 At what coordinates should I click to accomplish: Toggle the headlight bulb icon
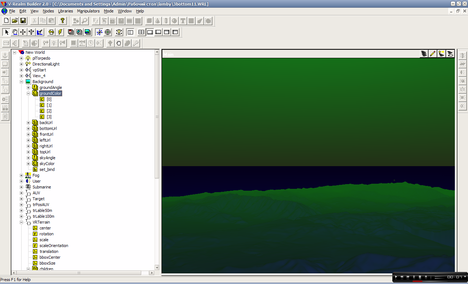(x=119, y=32)
